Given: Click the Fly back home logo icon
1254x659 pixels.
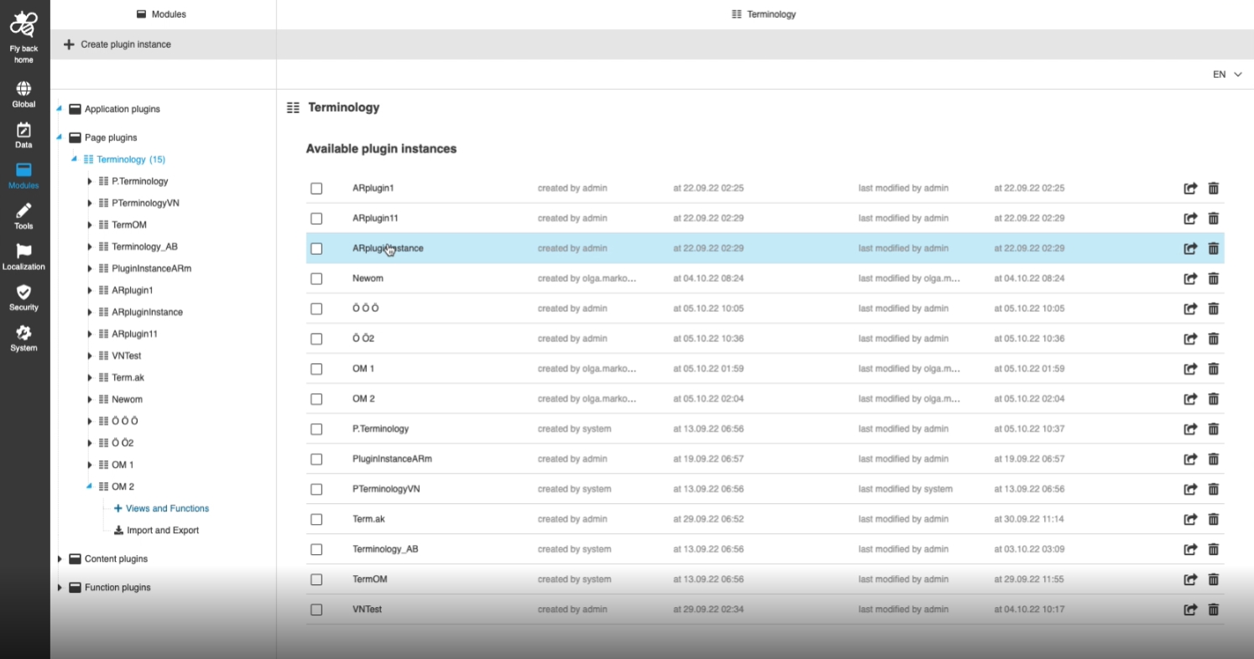Looking at the screenshot, I should (x=24, y=25).
